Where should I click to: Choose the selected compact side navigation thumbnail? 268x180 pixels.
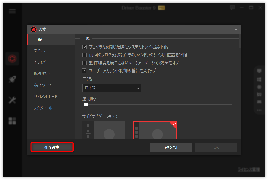pos(155,130)
